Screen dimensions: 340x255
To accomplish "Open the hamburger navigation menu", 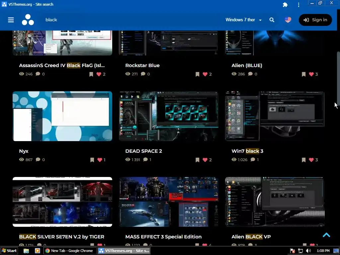I will 11,20.
